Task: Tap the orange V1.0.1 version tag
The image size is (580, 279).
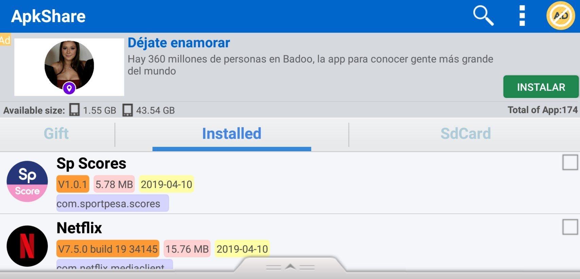Action: (x=73, y=184)
